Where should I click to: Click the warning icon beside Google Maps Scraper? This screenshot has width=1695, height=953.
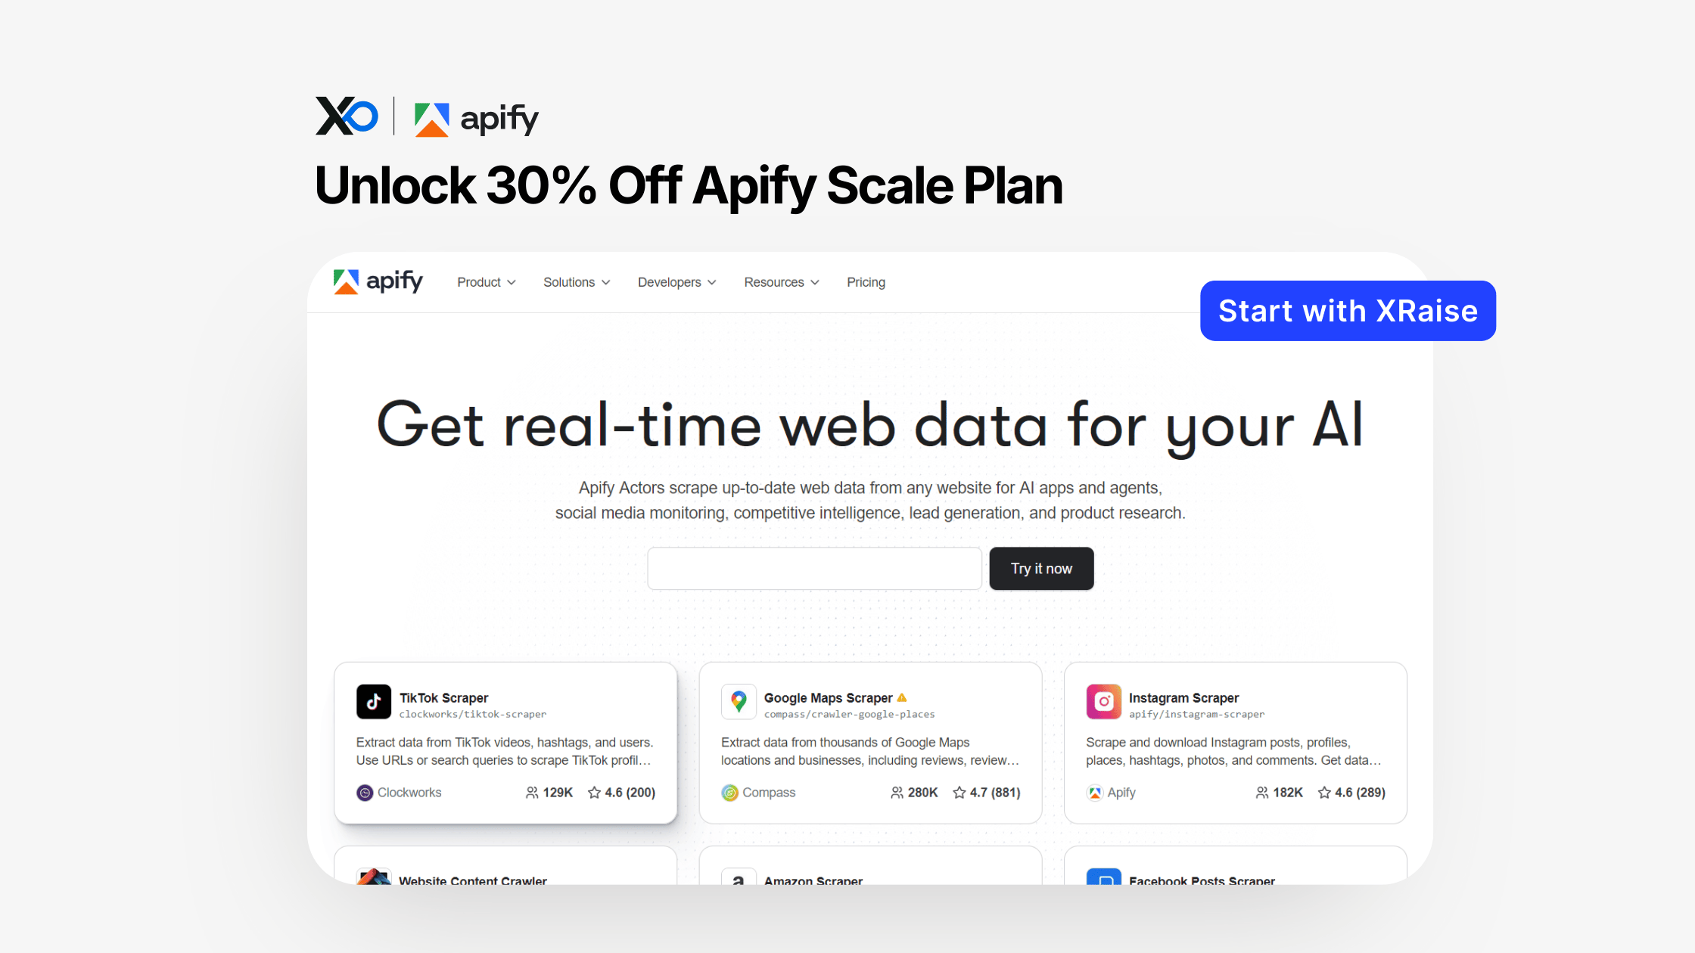click(902, 697)
